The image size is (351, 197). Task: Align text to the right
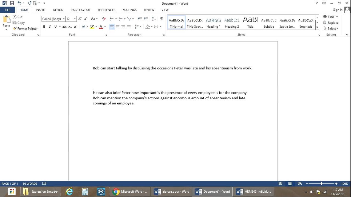click(123, 27)
